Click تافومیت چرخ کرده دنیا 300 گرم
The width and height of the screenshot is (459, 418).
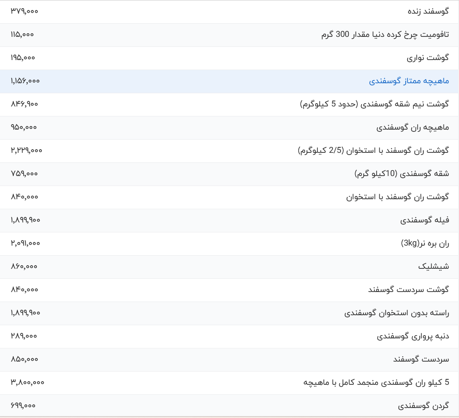pos(385,35)
